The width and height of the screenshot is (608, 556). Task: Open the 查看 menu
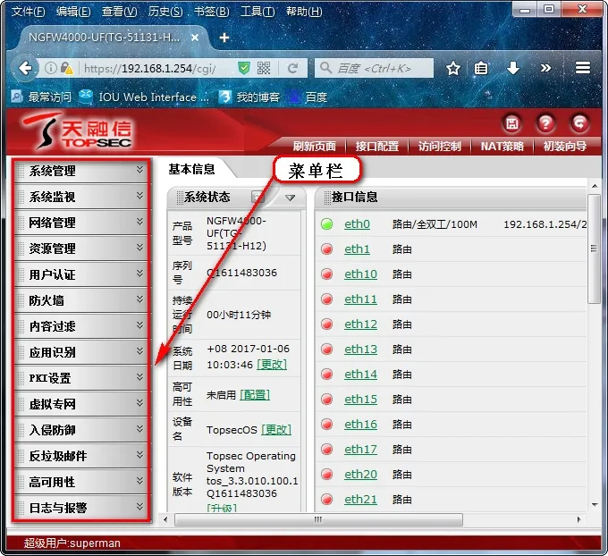coord(120,12)
